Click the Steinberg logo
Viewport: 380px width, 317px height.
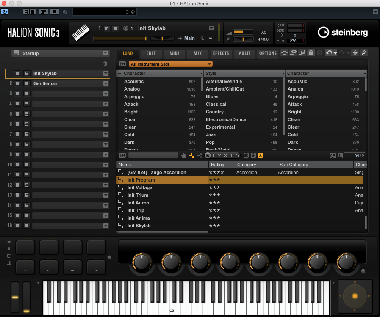343,32
